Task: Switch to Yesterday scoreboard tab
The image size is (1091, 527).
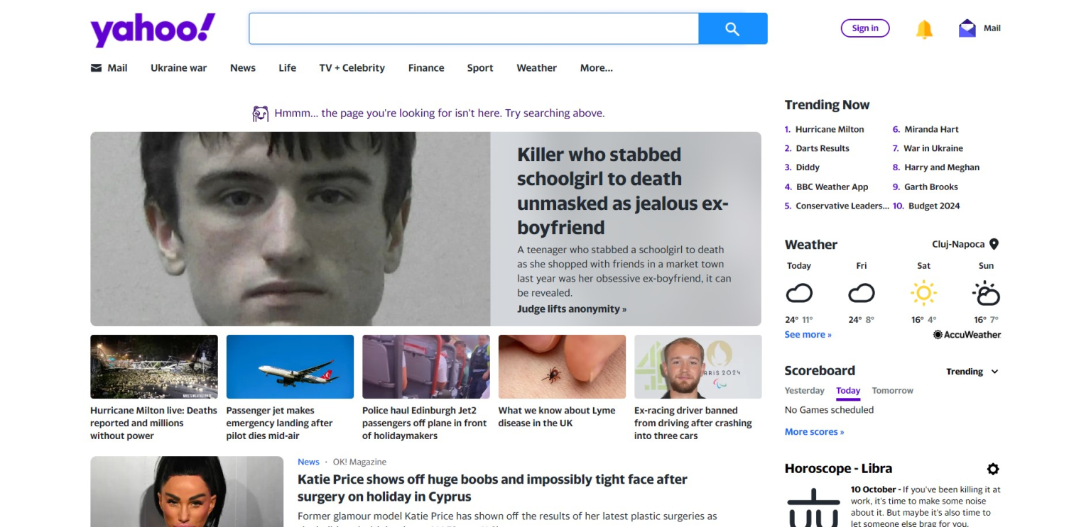Action: point(804,391)
